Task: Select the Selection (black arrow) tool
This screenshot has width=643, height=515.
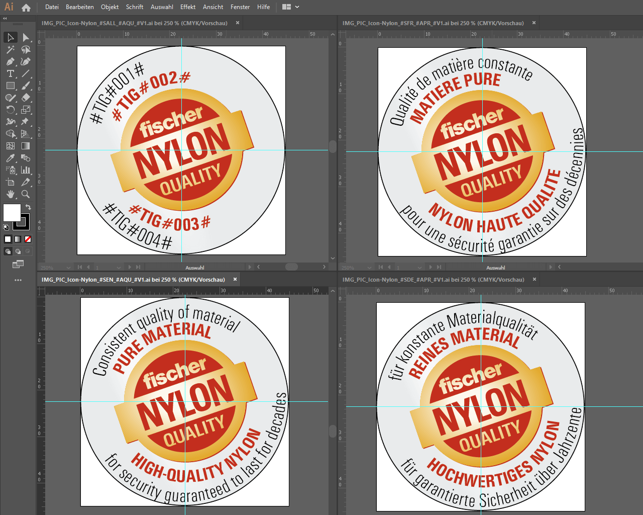Action: point(10,37)
